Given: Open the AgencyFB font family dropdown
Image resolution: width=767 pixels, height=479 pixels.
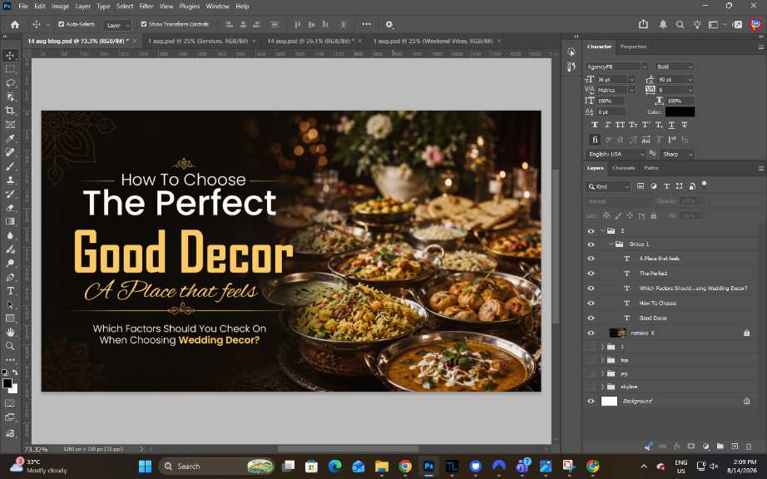Looking at the screenshot, I should [616, 67].
